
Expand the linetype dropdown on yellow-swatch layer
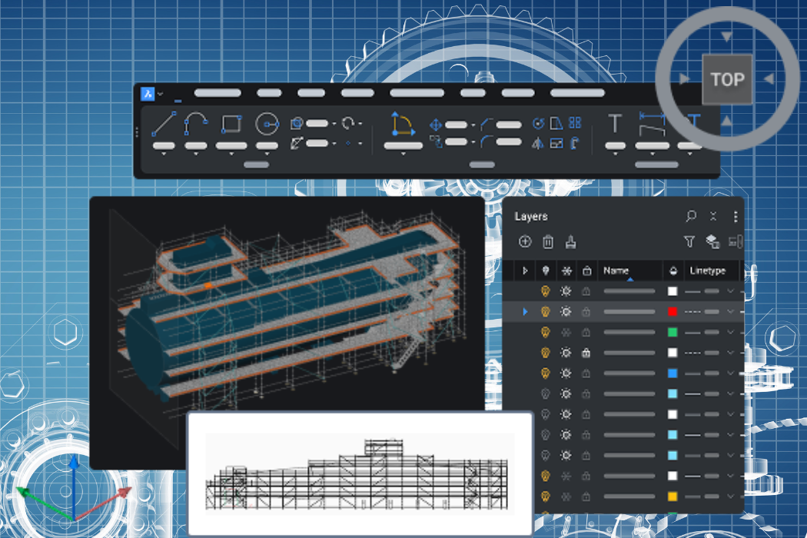click(730, 496)
